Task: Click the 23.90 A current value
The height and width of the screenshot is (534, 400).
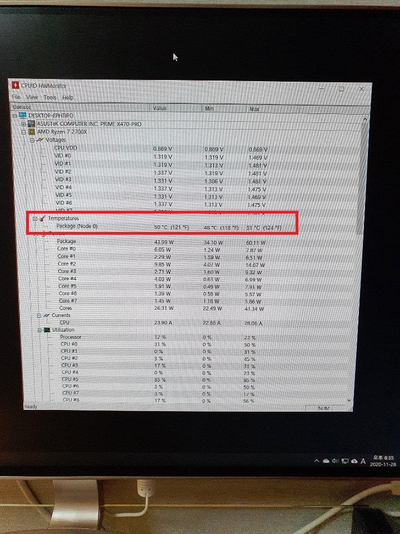Action: (x=163, y=323)
